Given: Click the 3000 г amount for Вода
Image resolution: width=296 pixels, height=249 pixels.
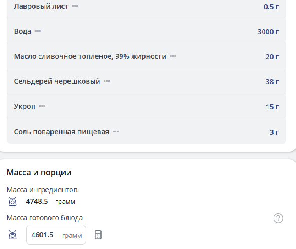Looking at the screenshot, I should (268, 32).
